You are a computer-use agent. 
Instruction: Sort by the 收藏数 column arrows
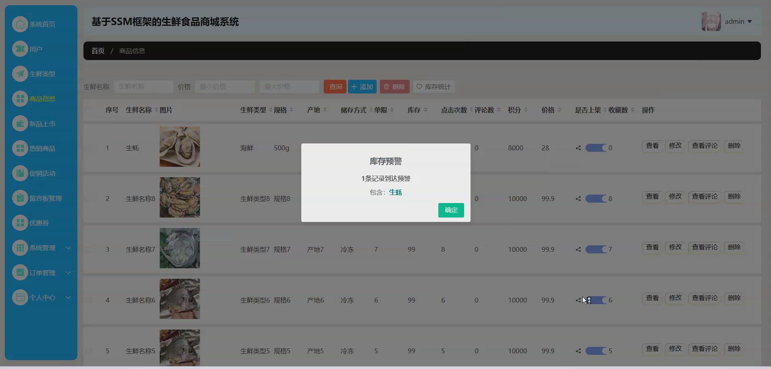(632, 110)
